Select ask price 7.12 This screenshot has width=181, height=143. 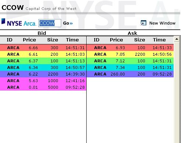pos(120,61)
